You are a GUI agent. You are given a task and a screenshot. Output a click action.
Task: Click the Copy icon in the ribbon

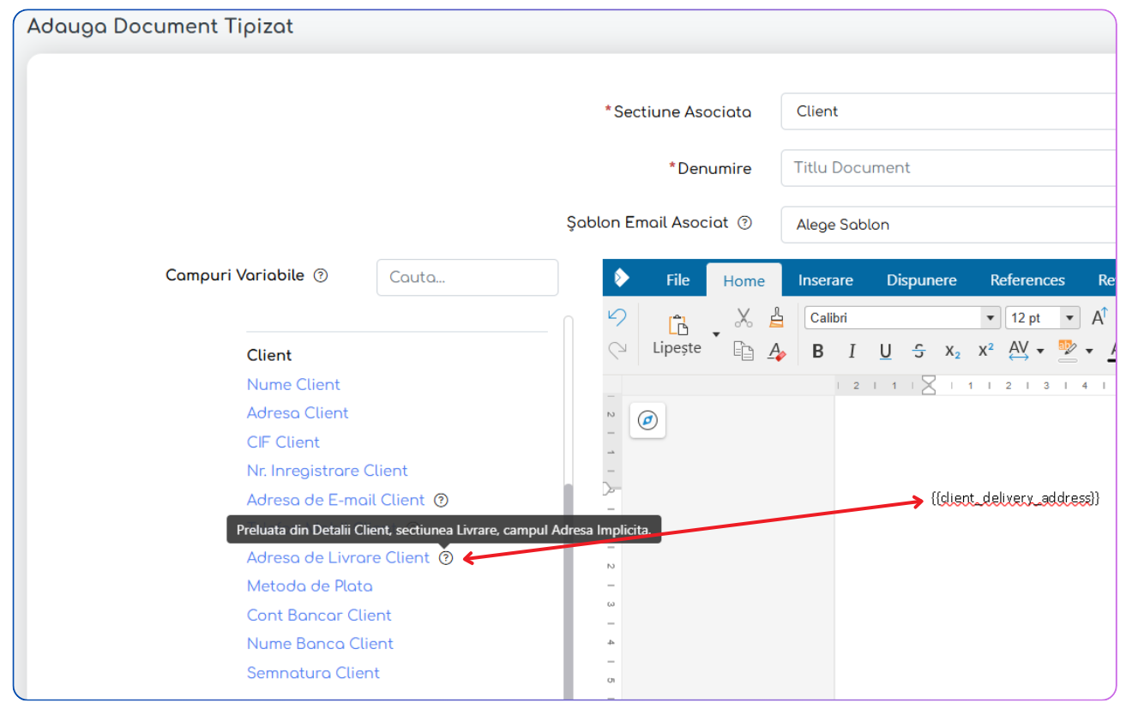pyautogui.click(x=744, y=351)
